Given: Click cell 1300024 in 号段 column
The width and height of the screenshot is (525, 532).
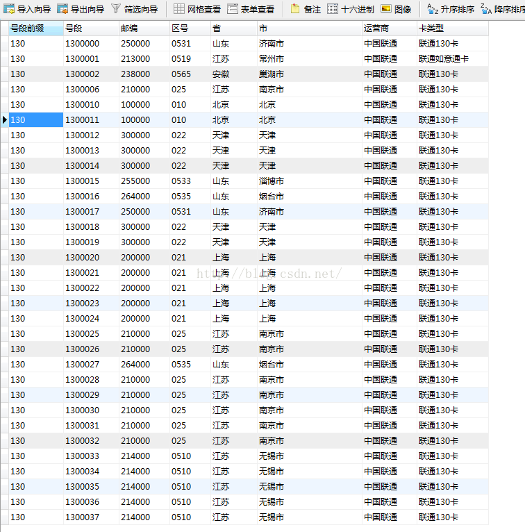Looking at the screenshot, I should point(91,318).
